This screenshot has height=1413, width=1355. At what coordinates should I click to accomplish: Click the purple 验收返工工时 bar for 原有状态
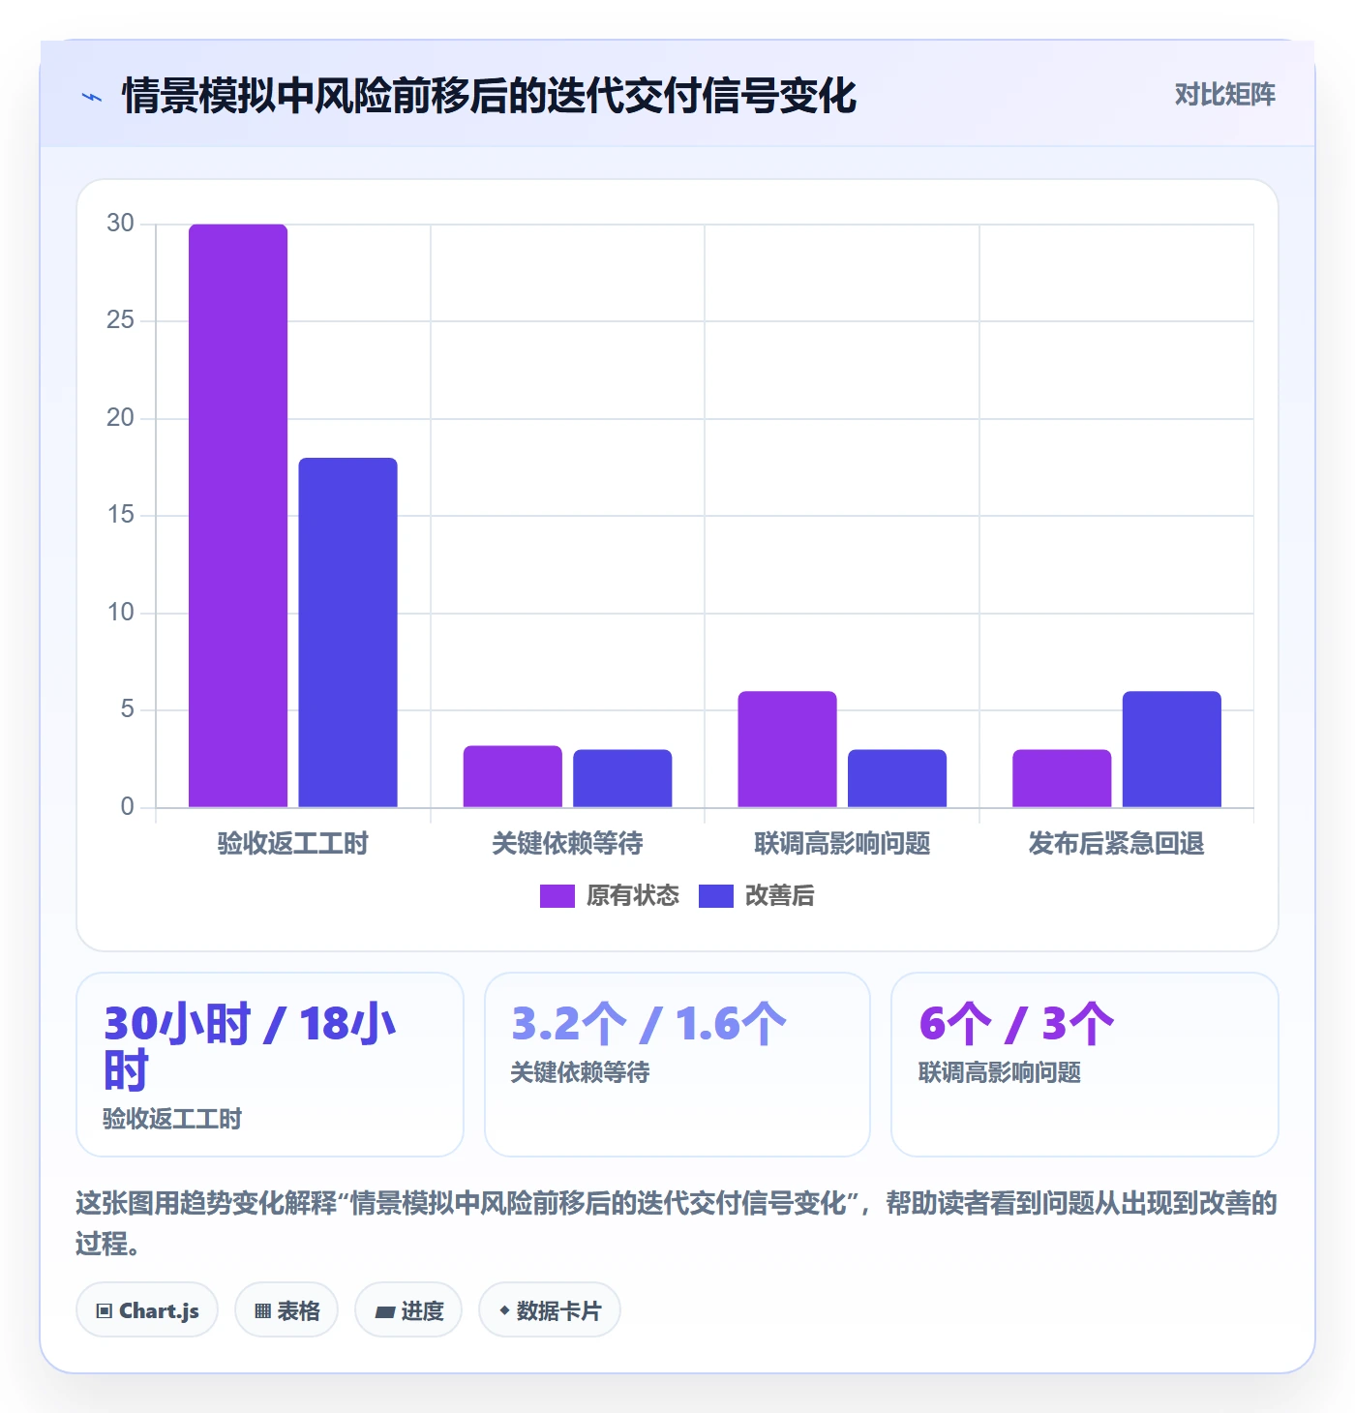[238, 516]
